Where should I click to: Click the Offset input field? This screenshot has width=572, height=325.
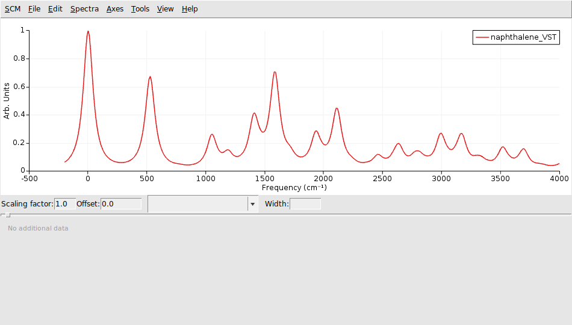(x=120, y=204)
